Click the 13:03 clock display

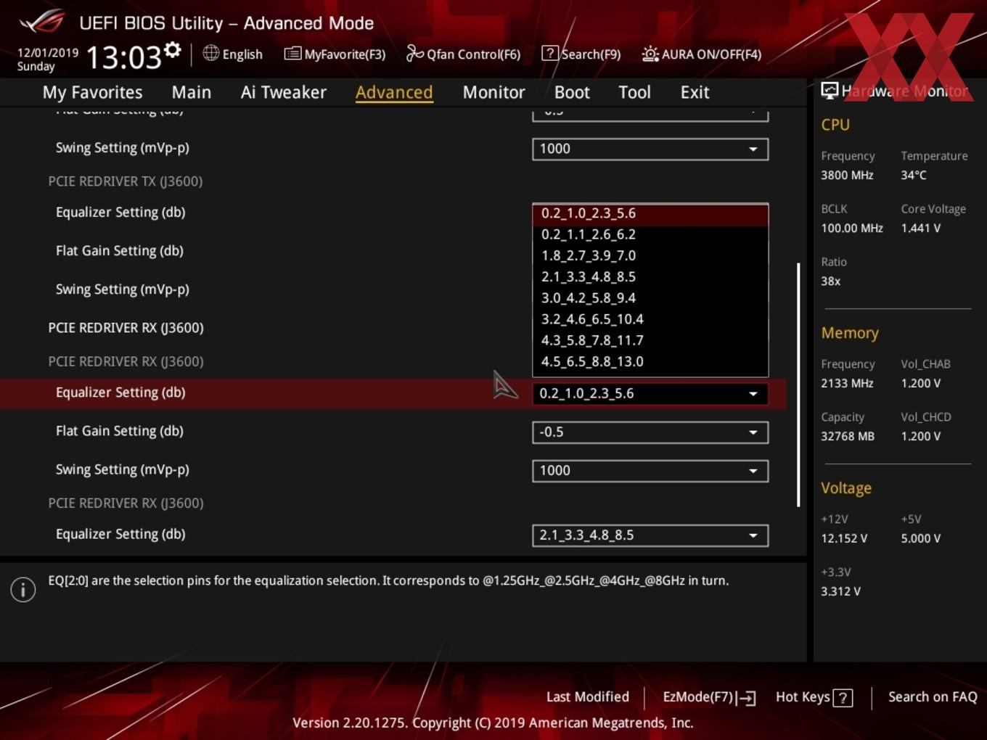(123, 57)
